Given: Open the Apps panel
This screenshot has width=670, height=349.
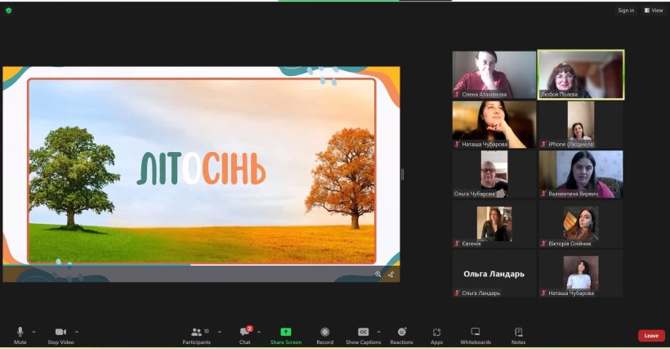Looking at the screenshot, I should (x=436, y=333).
